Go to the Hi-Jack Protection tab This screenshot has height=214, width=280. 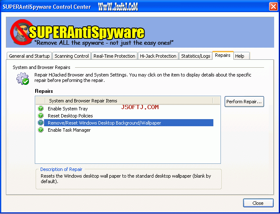coord(158,56)
